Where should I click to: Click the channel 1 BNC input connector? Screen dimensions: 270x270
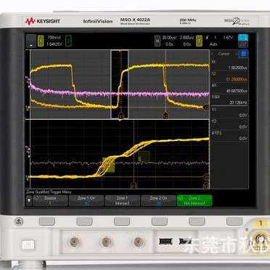(x=261, y=240)
